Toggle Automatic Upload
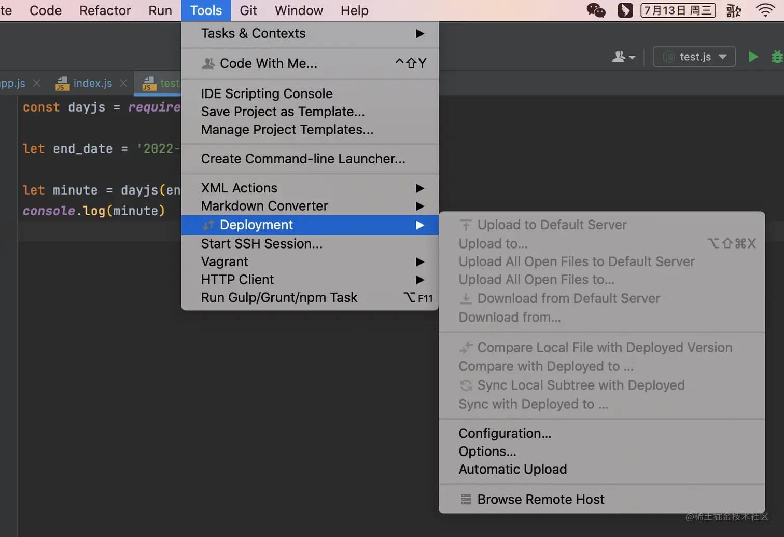784x537 pixels. 601,470
